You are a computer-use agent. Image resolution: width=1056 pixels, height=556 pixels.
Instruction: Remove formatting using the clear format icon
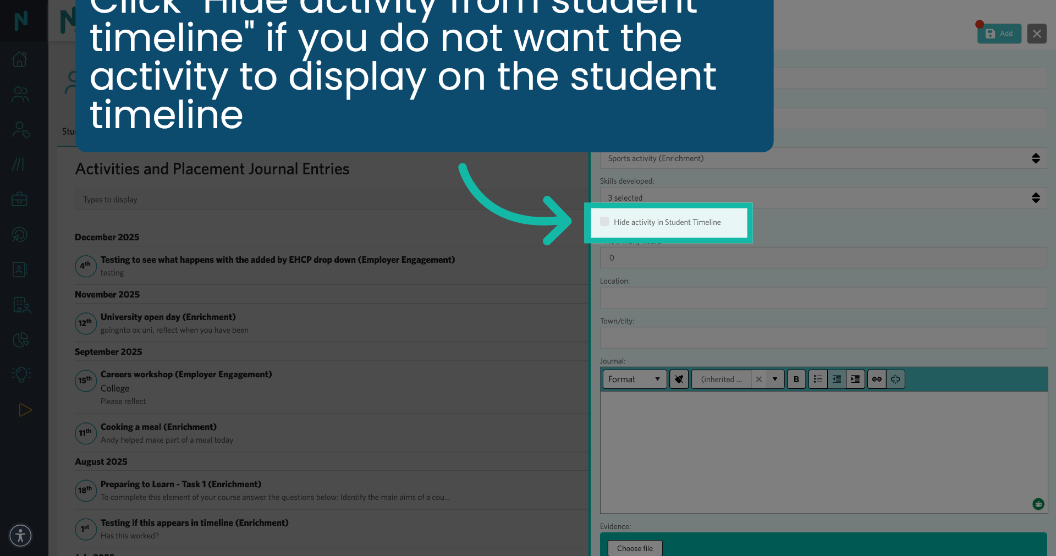(679, 379)
